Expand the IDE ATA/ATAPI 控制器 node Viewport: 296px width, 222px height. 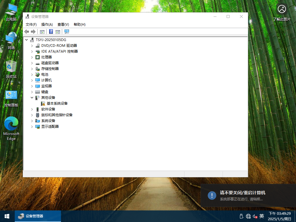tap(32, 51)
